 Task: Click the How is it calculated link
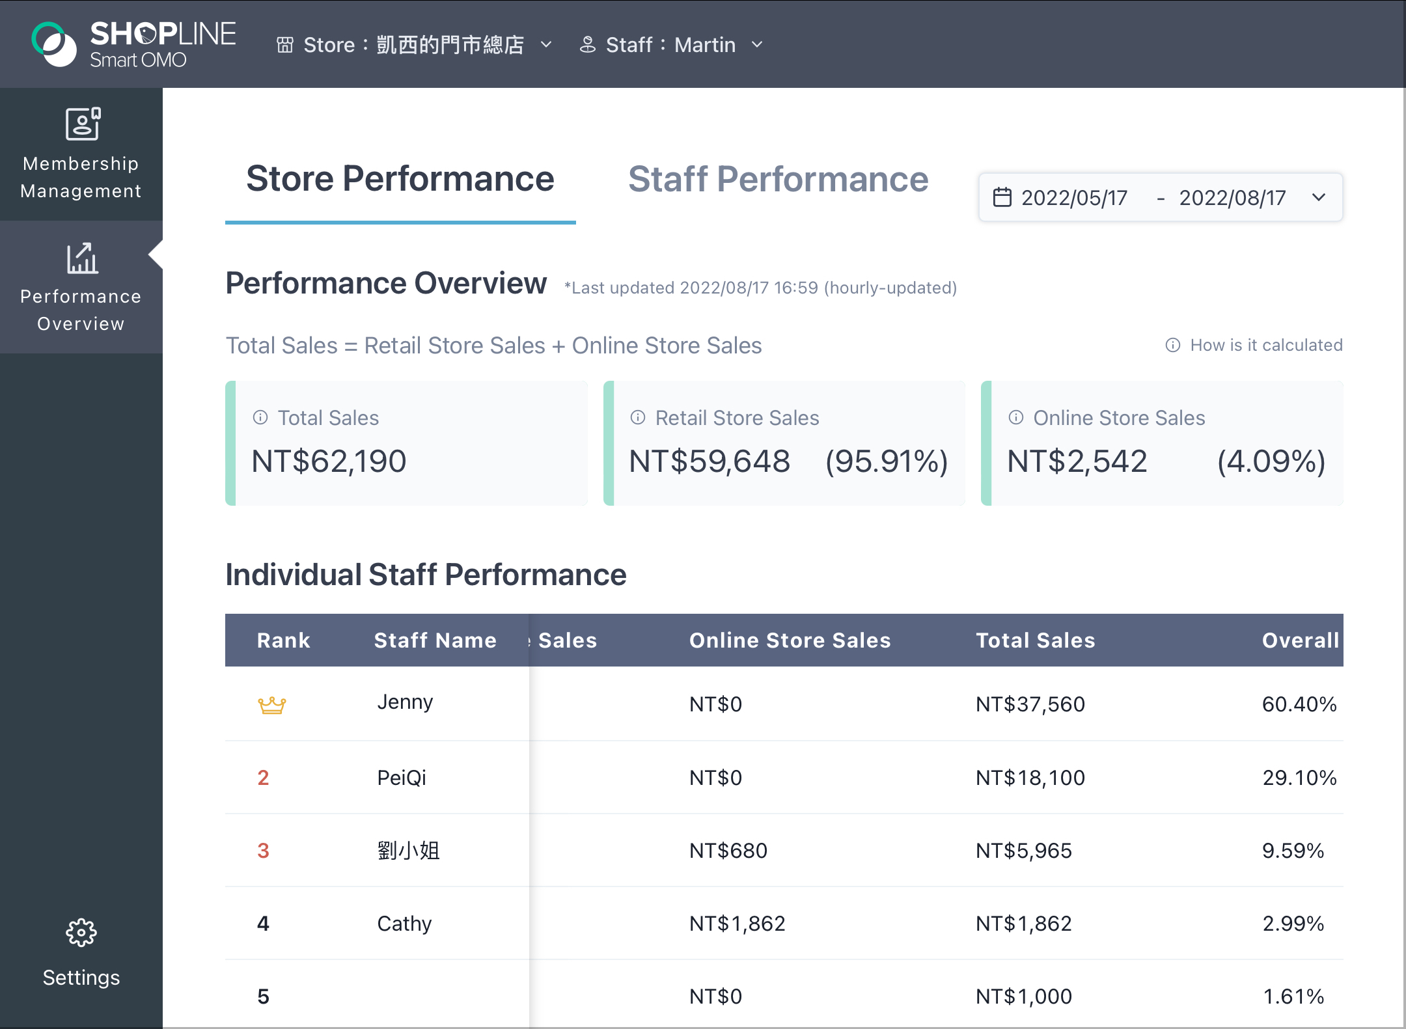click(x=1254, y=345)
